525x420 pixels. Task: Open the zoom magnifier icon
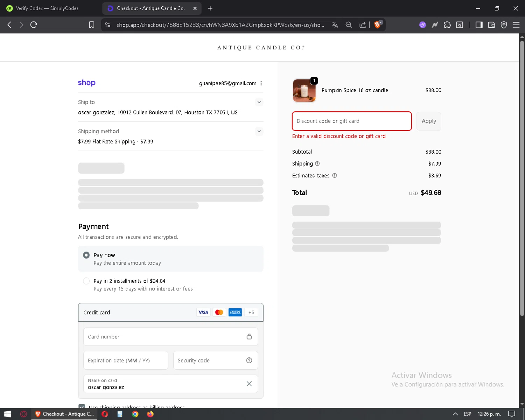coord(349,25)
